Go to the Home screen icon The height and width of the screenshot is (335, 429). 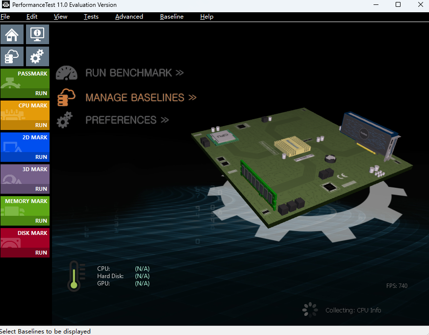12,34
